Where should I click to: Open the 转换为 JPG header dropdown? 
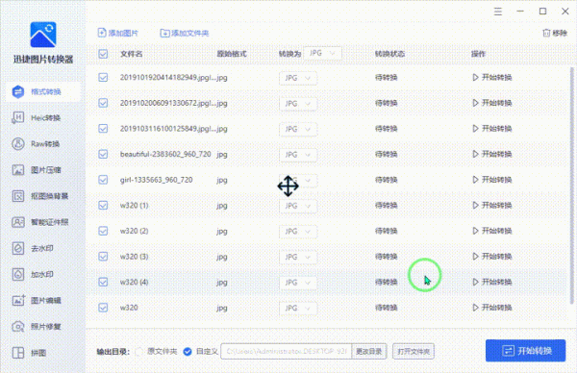(322, 53)
